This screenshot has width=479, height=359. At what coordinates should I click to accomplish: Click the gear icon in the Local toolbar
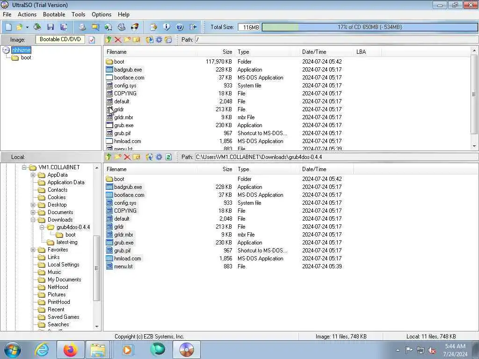point(159,157)
